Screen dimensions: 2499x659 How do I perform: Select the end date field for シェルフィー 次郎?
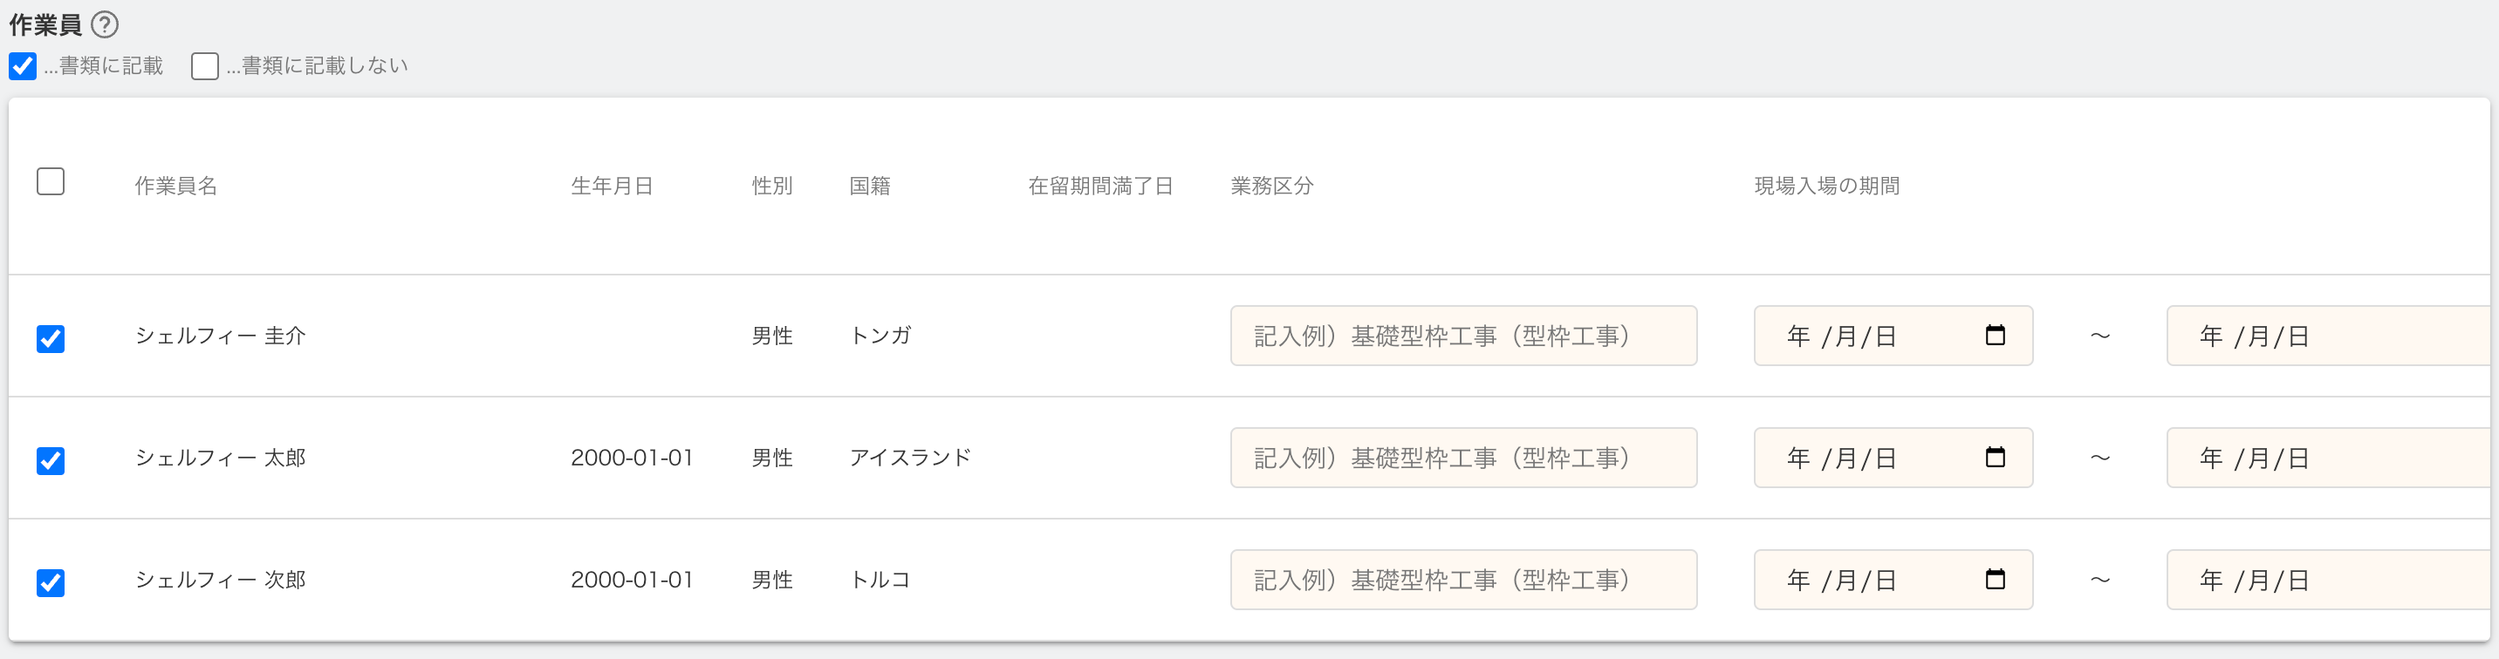[x=2328, y=580]
